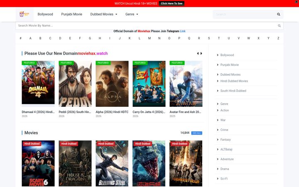Select Drama genre in sidebar

[x=225, y=169]
